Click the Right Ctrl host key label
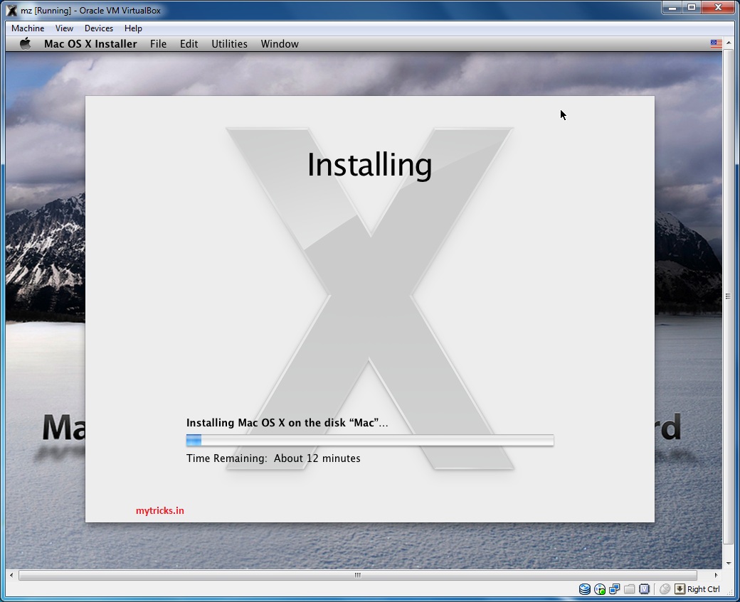 703,588
